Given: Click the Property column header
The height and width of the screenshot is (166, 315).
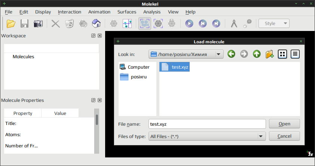Looking at the screenshot, I should pyautogui.click(x=23, y=113).
